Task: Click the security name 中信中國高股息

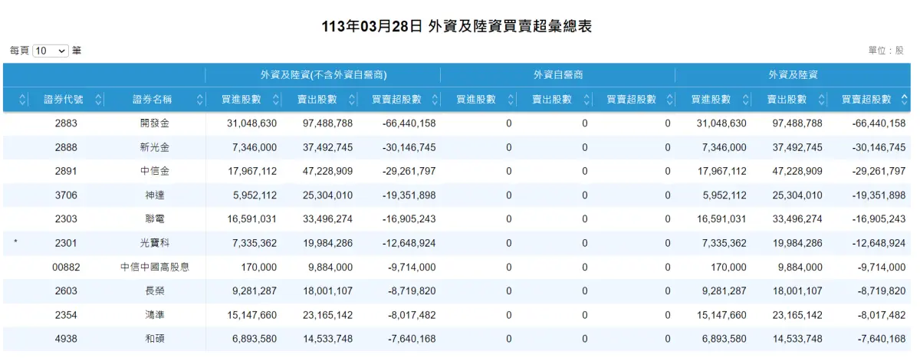Action: pyautogui.click(x=154, y=268)
